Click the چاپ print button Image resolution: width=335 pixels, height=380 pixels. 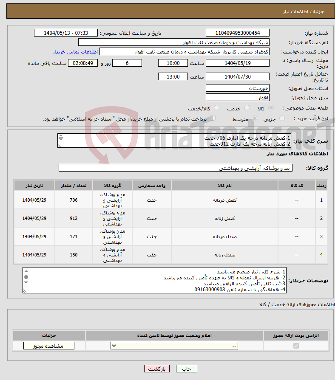187,369
